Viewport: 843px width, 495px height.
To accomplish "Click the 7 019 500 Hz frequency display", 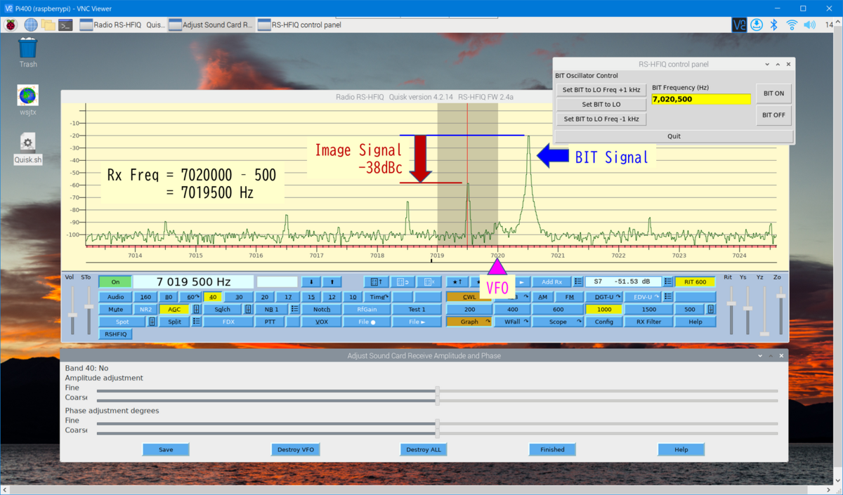I will [x=193, y=282].
